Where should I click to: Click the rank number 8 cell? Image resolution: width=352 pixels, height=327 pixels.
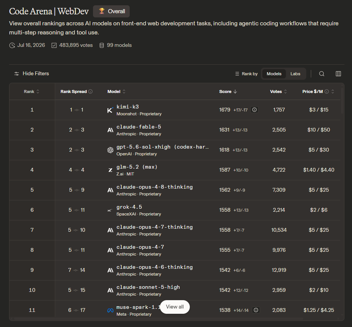pyautogui.click(x=32, y=250)
